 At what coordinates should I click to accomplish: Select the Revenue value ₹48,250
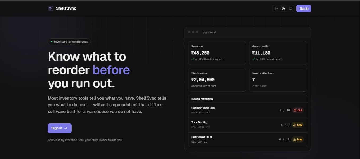click(x=200, y=53)
